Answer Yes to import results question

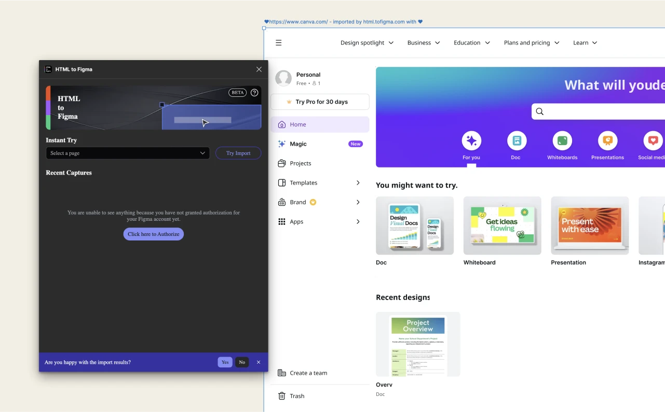pyautogui.click(x=225, y=362)
